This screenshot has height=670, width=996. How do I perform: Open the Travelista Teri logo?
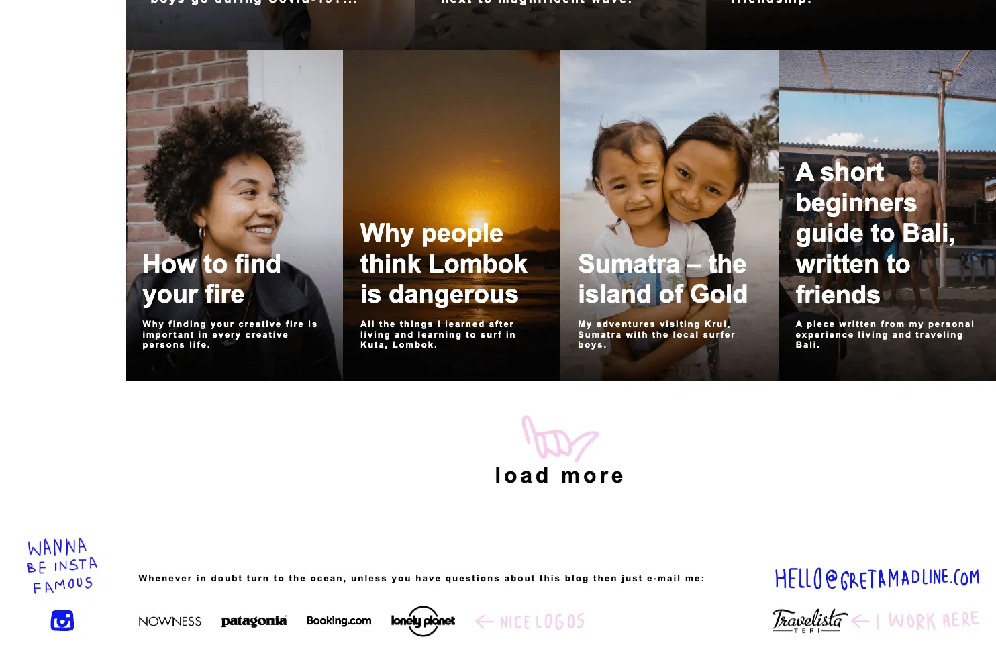(x=809, y=620)
